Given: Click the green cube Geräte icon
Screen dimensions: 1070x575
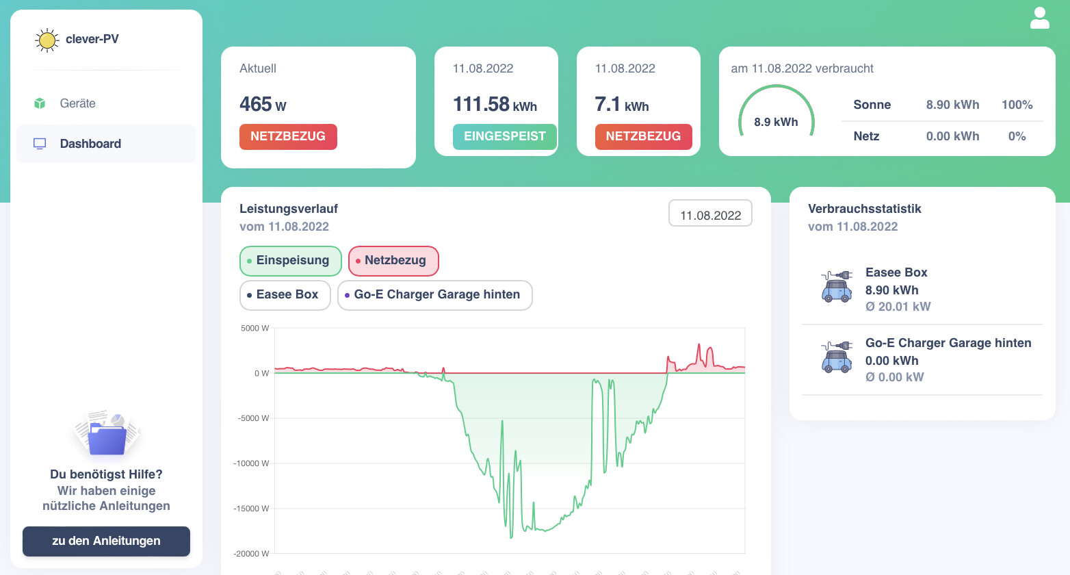Looking at the screenshot, I should 40,103.
